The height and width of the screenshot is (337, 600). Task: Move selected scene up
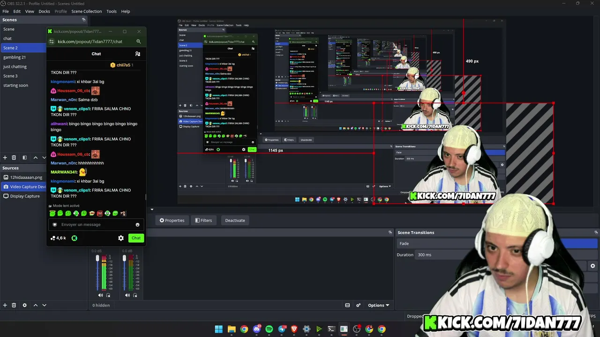pyautogui.click(x=35, y=158)
